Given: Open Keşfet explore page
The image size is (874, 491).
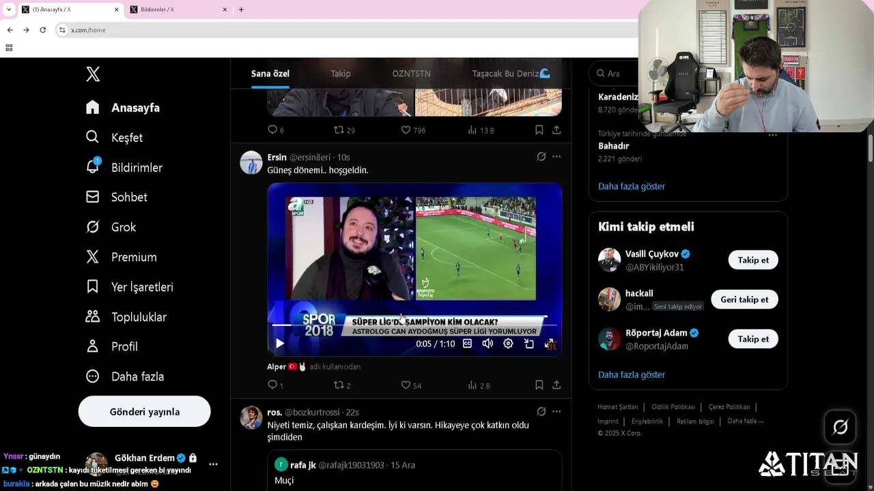Looking at the screenshot, I should (x=114, y=138).
